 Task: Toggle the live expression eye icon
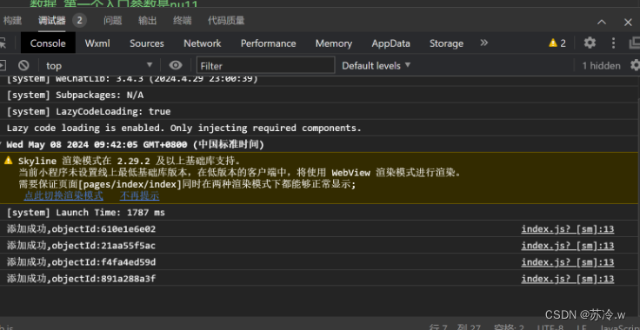coord(176,65)
